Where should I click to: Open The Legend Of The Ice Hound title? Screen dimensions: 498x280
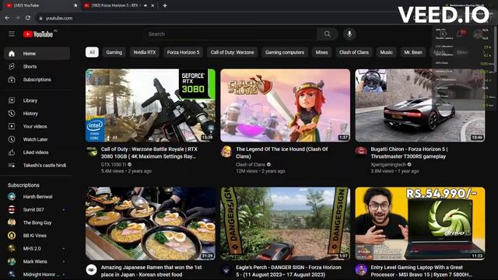[x=282, y=152]
